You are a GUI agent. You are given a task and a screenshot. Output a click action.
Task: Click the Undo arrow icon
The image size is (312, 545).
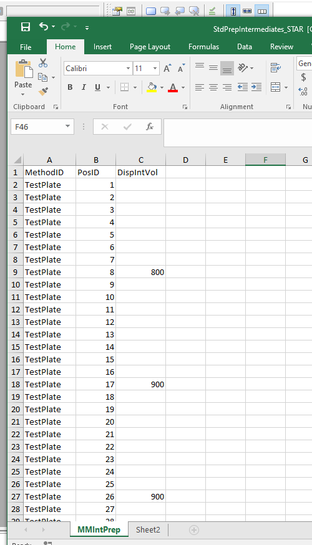click(44, 26)
